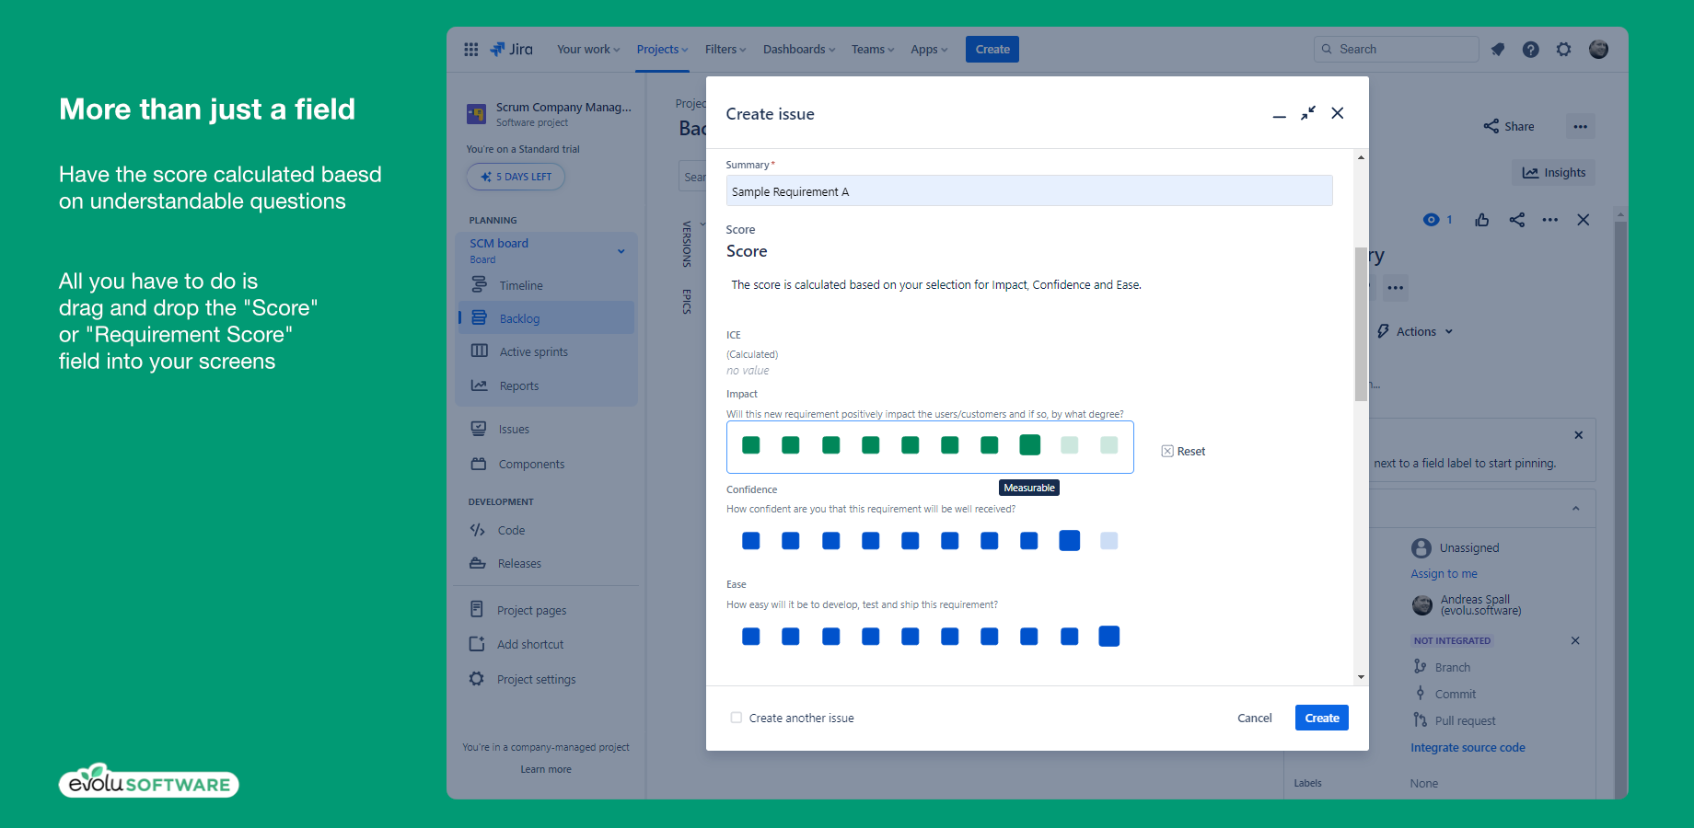Screen dimensions: 1694x828
Task: Open the settings gear in top bar
Action: 1563,50
